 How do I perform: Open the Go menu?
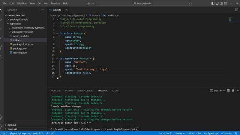click(x=39, y=3)
